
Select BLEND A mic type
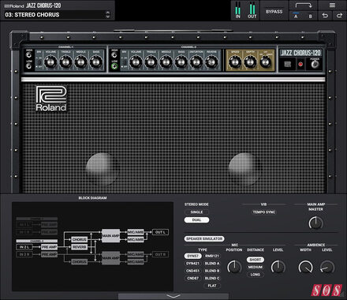tap(212, 263)
